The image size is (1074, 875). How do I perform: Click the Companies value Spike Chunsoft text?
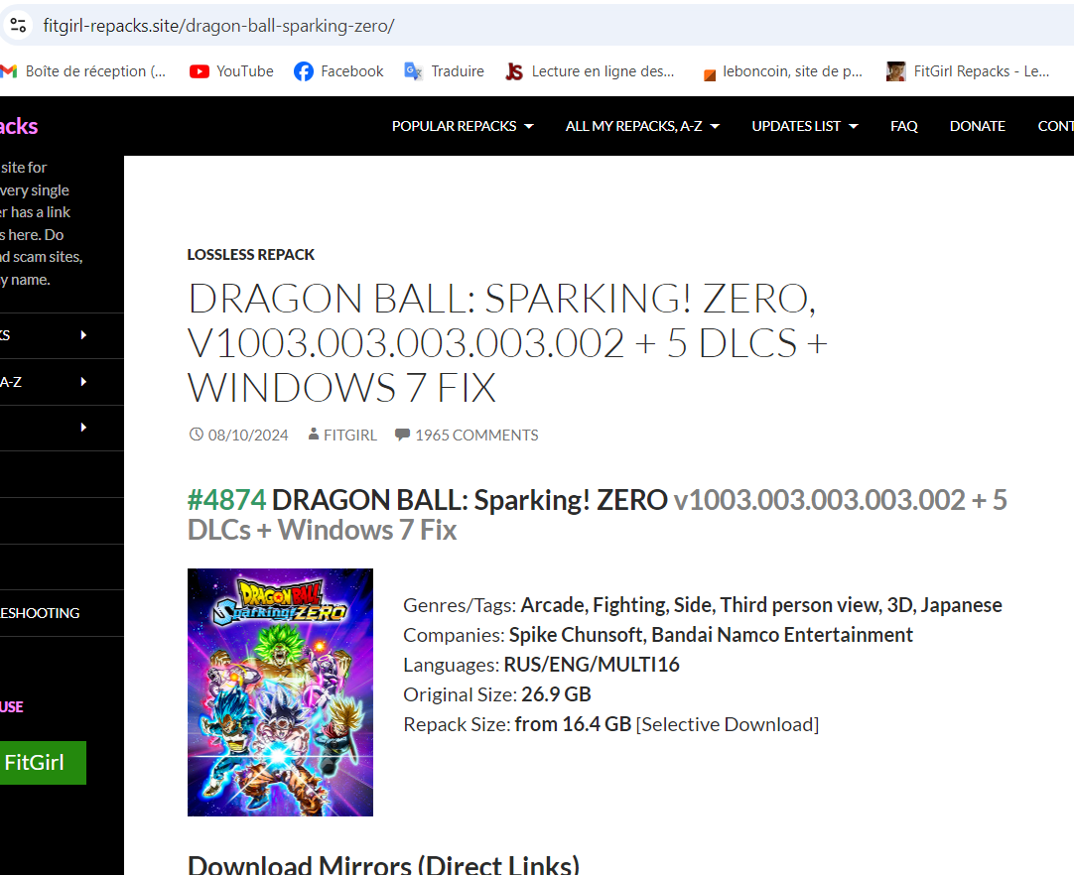tap(711, 635)
